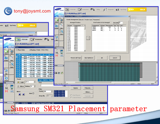
Task: Open F2 Board icon in Optimizer window sidebar
Action: click(57, 20)
